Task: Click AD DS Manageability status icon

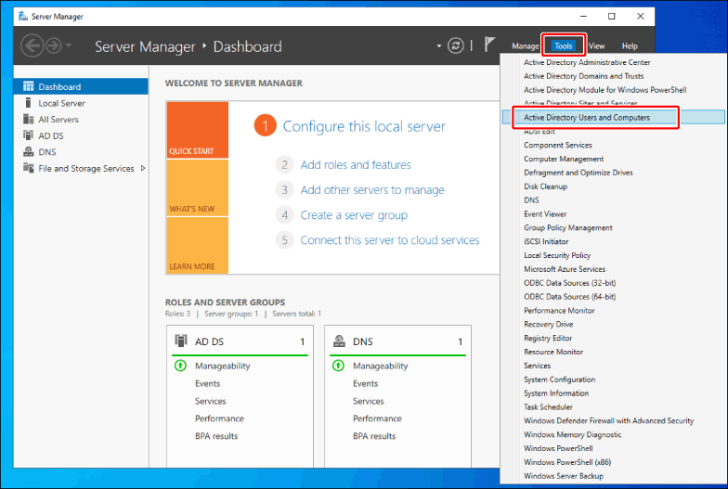Action: [180, 366]
